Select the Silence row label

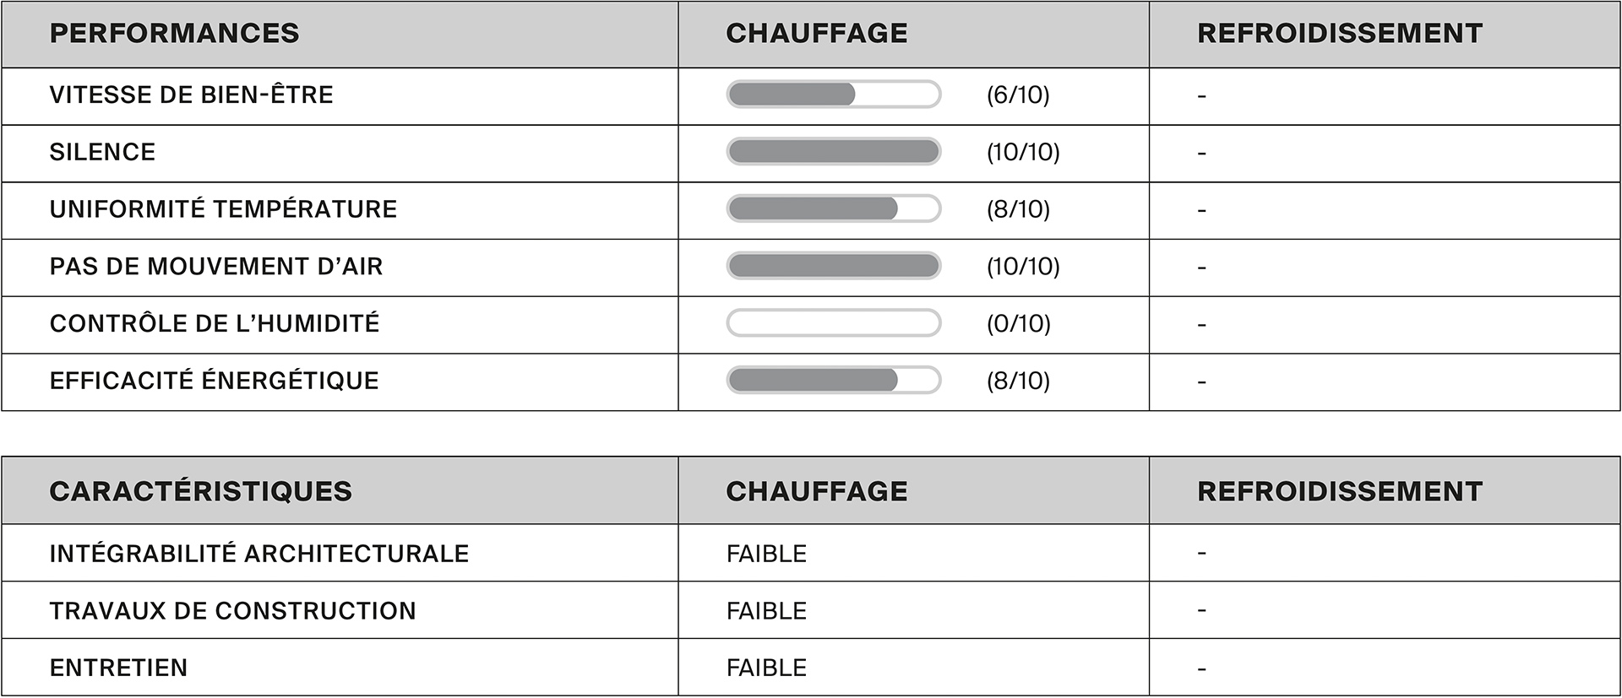coord(102,152)
